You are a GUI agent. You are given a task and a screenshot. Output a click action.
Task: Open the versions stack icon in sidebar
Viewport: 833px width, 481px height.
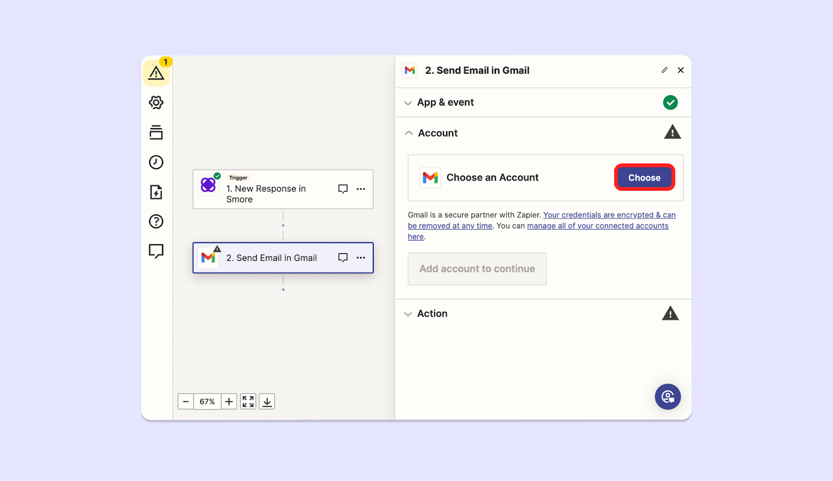click(156, 132)
